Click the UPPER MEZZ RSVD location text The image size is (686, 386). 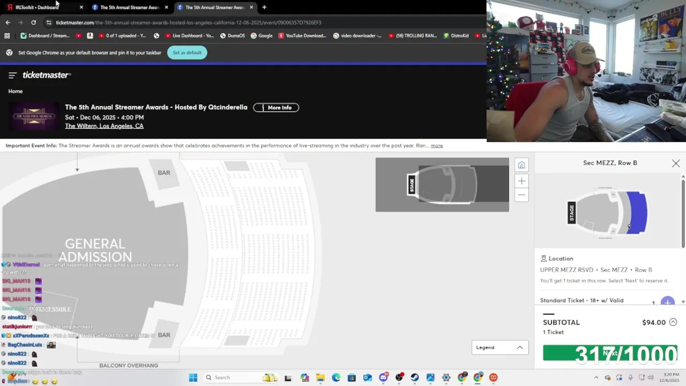pyautogui.click(x=566, y=270)
